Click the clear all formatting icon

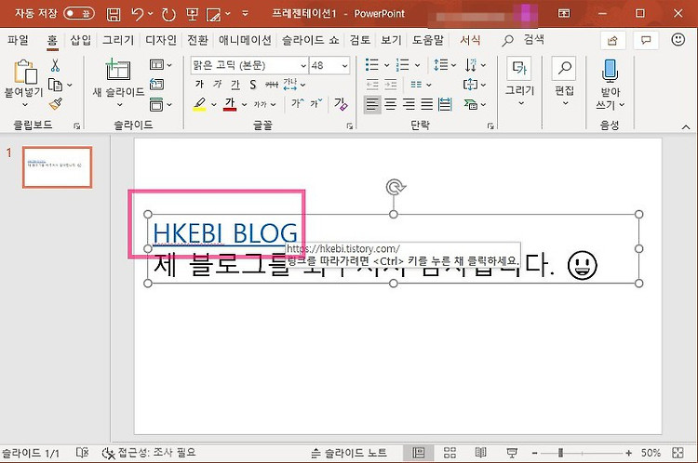[x=341, y=104]
